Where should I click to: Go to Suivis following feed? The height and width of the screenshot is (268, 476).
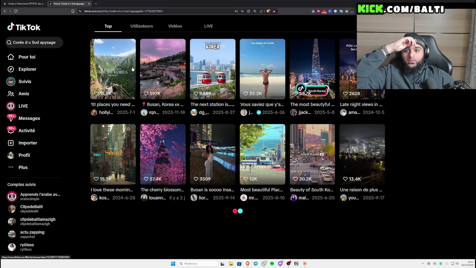click(19, 82)
